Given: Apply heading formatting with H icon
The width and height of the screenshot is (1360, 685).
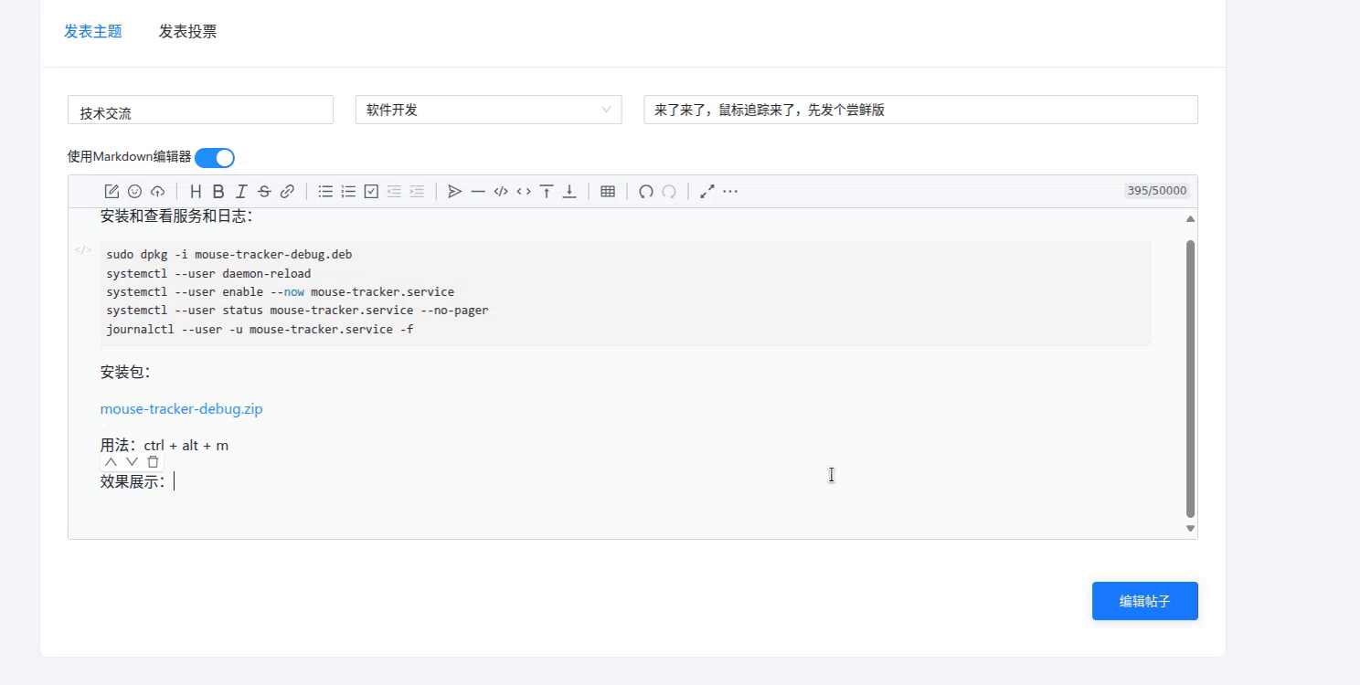Looking at the screenshot, I should (195, 192).
